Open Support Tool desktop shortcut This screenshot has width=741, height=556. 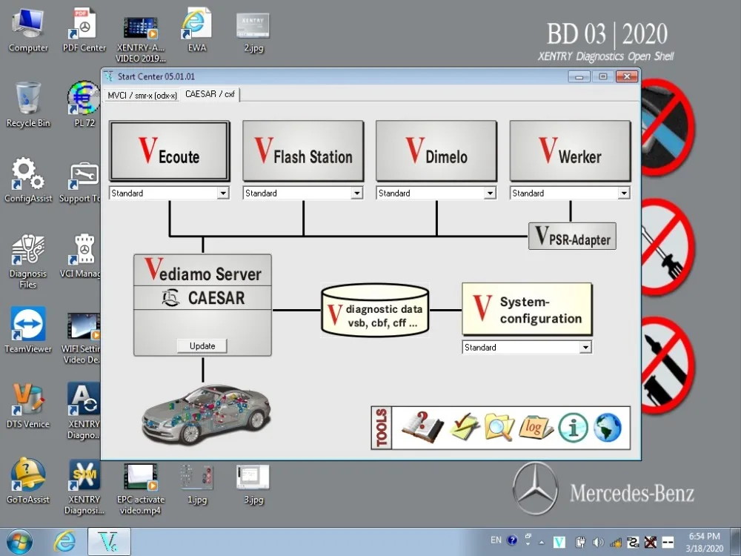80,182
